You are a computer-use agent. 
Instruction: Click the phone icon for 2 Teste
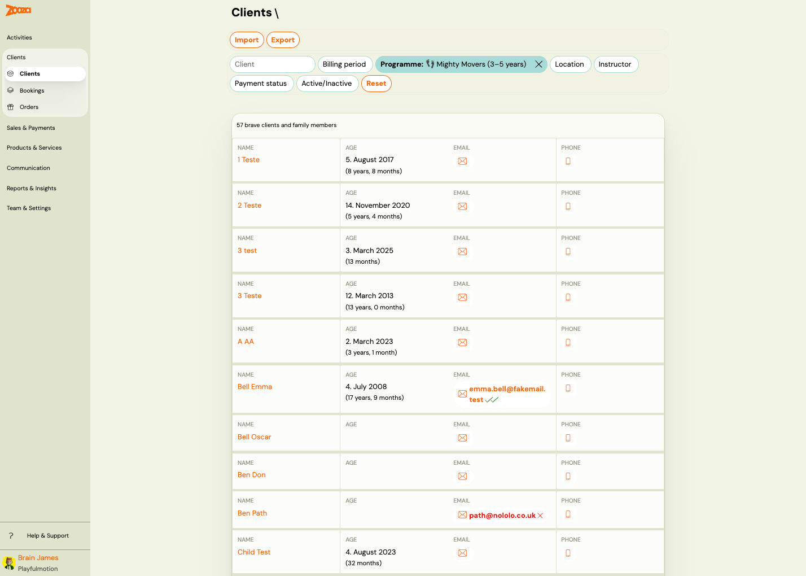(568, 207)
